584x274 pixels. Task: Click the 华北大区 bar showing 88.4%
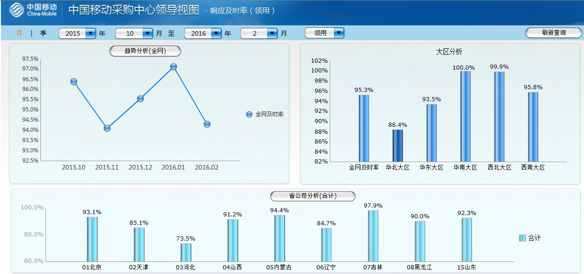pos(398,145)
